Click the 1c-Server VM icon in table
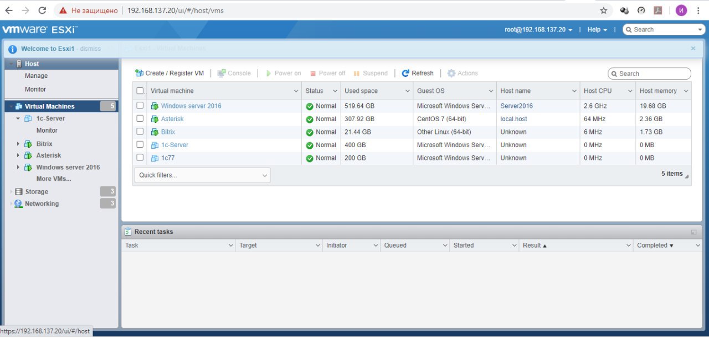 coord(155,145)
